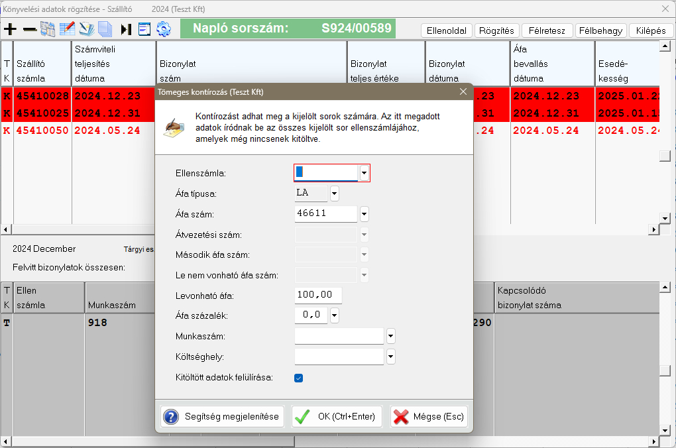Open the Áfa százalék dropdown
The width and height of the screenshot is (676, 448).
[334, 315]
